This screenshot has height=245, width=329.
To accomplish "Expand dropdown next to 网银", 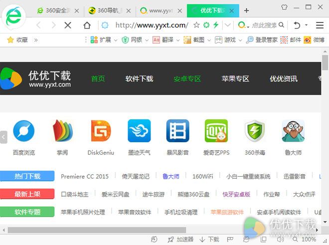I will (147, 40).
